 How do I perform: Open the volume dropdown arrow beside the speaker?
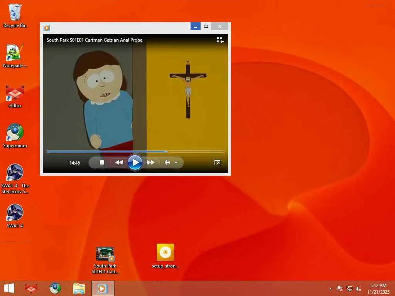pos(176,163)
